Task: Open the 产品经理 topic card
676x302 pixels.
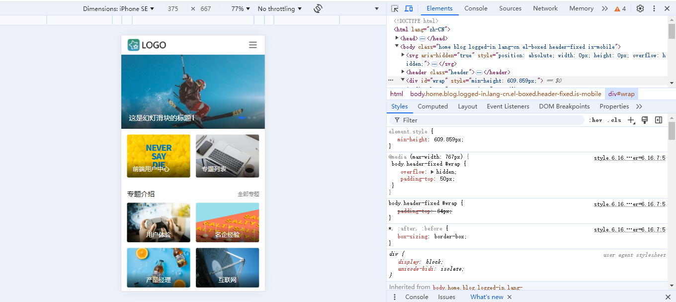Action: [159, 268]
